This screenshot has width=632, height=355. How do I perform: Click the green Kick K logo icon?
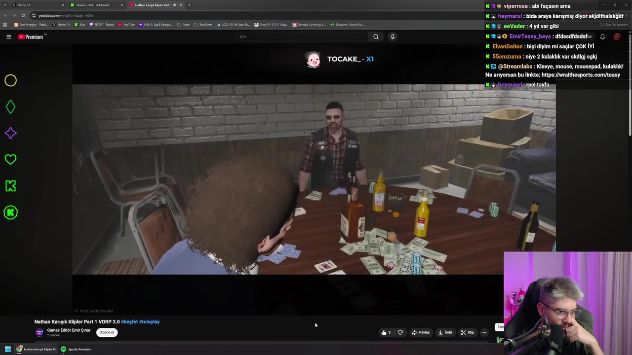[x=10, y=186]
